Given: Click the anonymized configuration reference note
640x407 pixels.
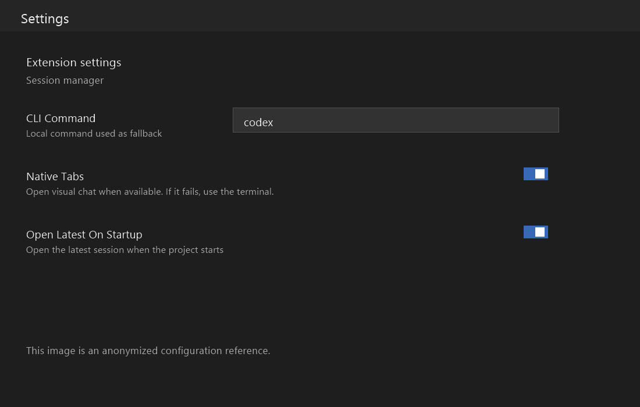Looking at the screenshot, I should point(148,351).
